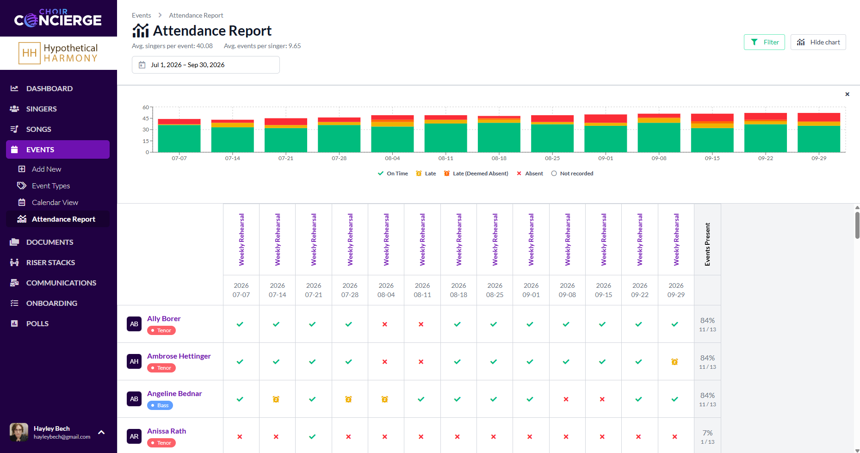
Task: Toggle the On Time legend item
Action: pos(393,174)
